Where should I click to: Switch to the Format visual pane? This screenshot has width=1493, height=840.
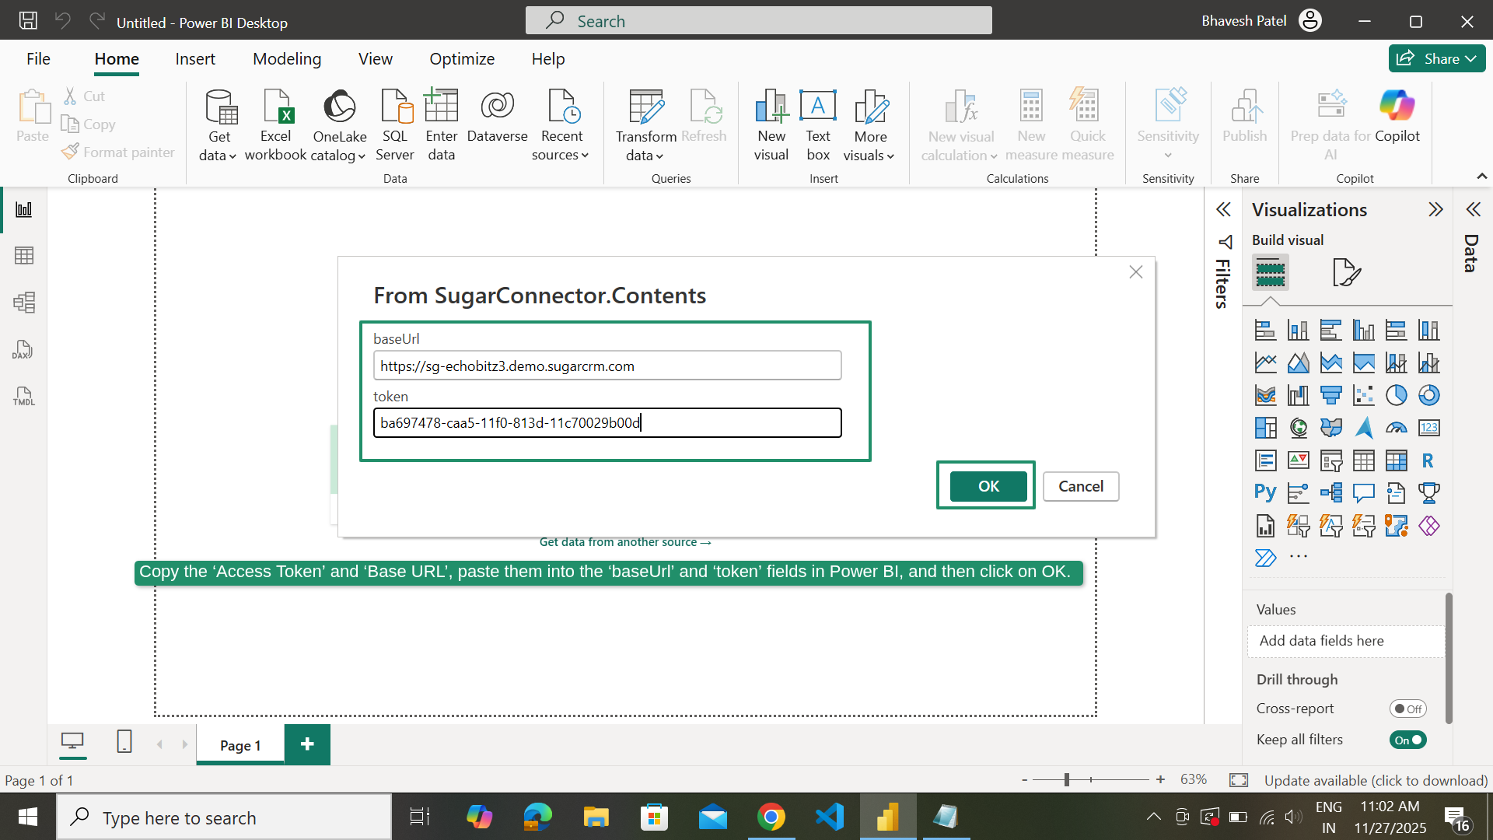(1346, 272)
